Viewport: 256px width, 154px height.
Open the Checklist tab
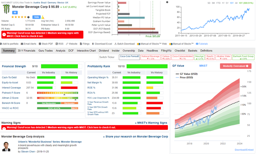click(x=180, y=50)
